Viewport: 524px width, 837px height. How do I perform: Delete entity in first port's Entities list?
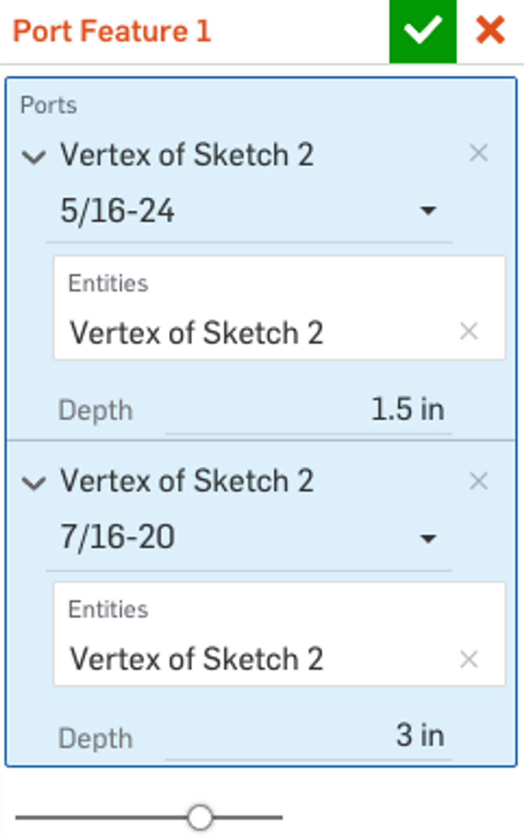[469, 331]
